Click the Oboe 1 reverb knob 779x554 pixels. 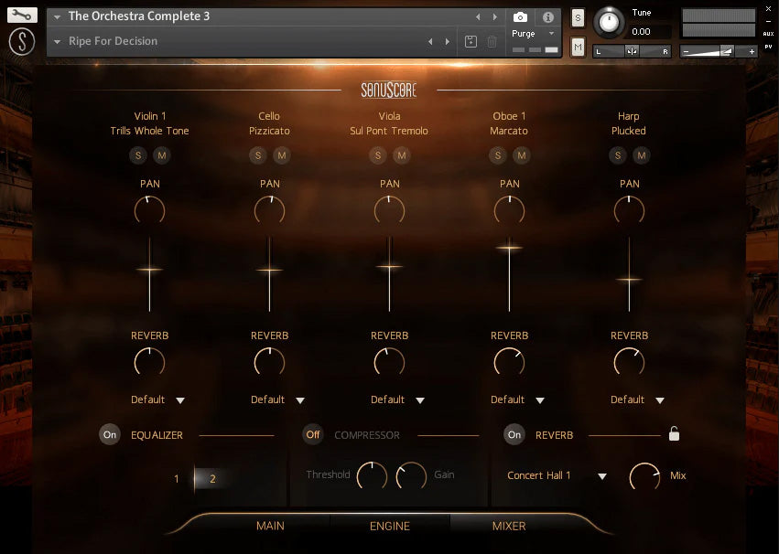tap(509, 362)
